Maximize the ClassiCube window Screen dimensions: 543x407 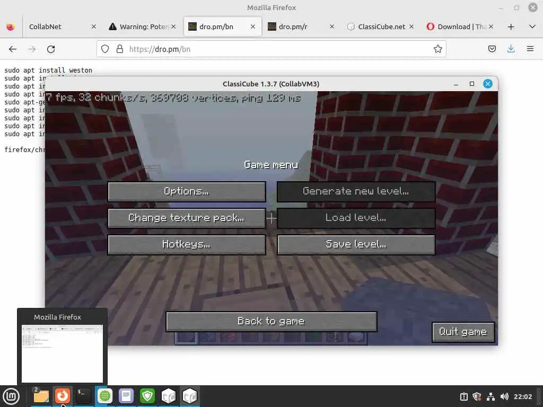coord(471,84)
